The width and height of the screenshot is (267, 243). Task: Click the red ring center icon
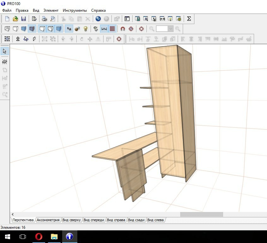click(x=119, y=39)
